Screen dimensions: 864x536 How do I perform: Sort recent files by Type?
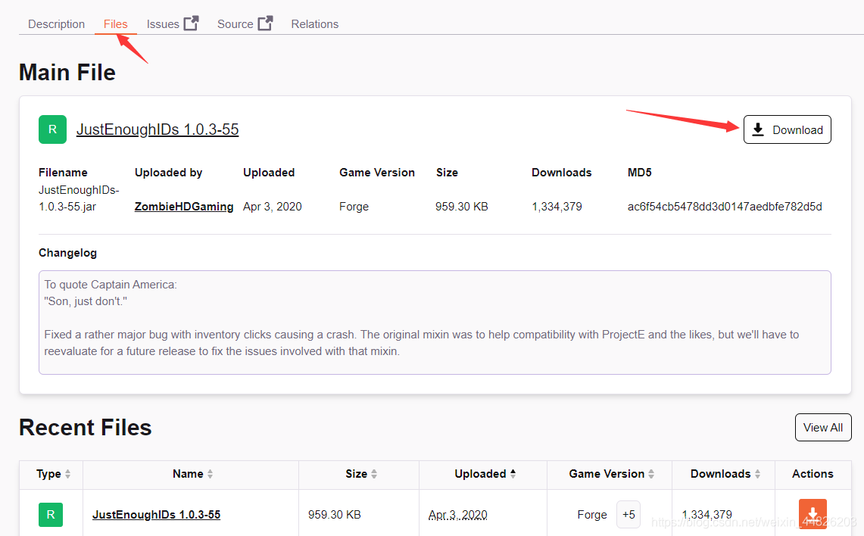(x=54, y=474)
